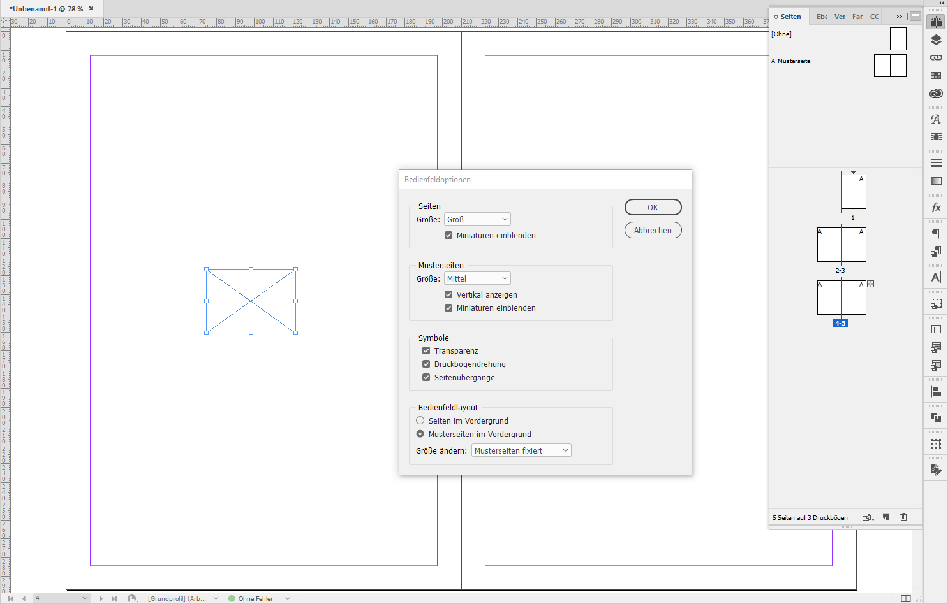
Task: Open the open-in-bridge menu icon in status bar
Action: pyautogui.click(x=132, y=598)
